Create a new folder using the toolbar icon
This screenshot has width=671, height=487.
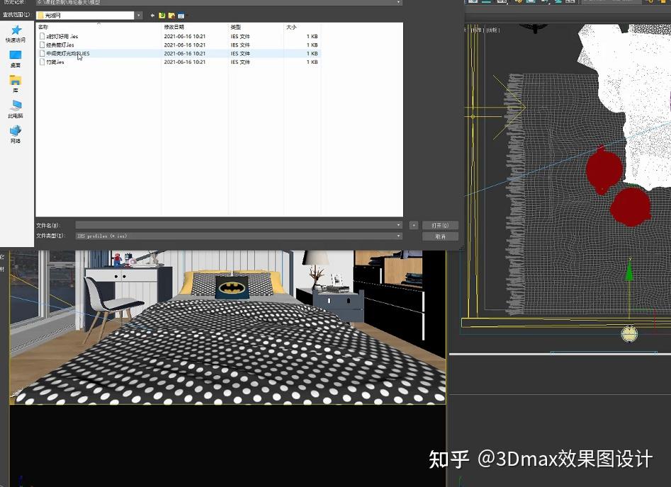pos(171,14)
